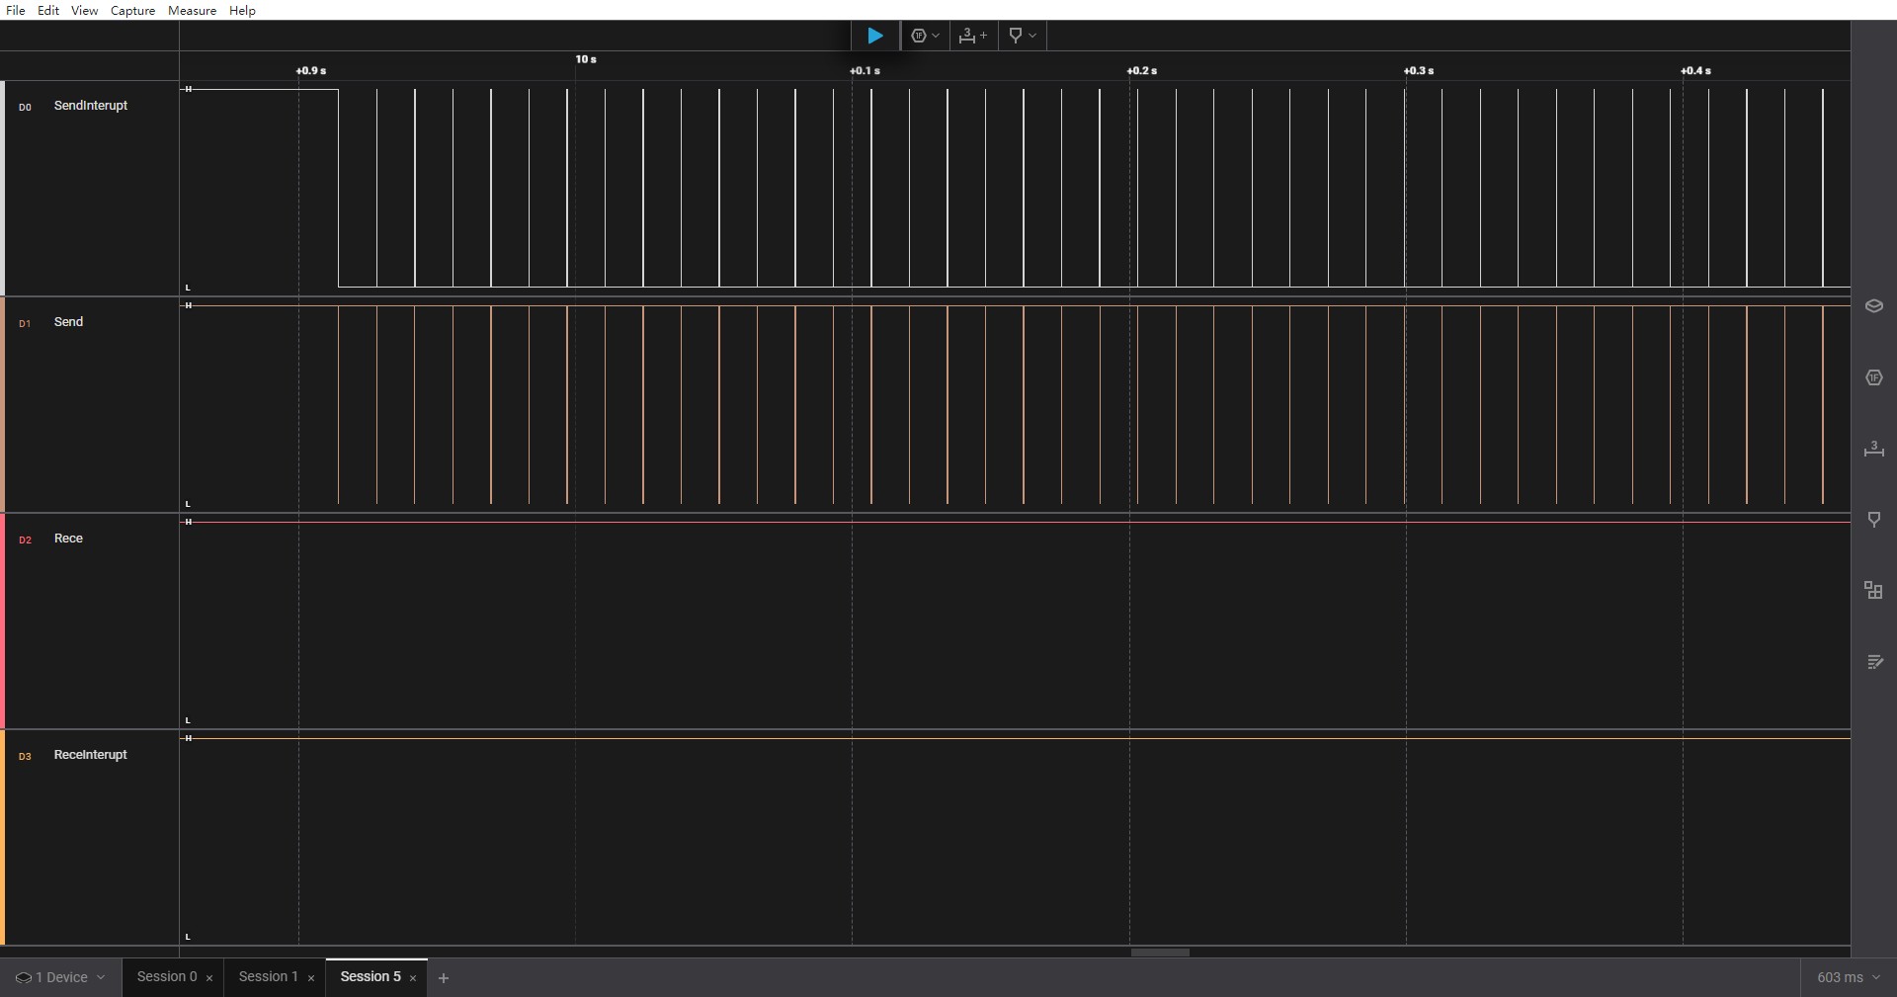Switch to the Session 1 tab
1897x997 pixels.
(268, 976)
